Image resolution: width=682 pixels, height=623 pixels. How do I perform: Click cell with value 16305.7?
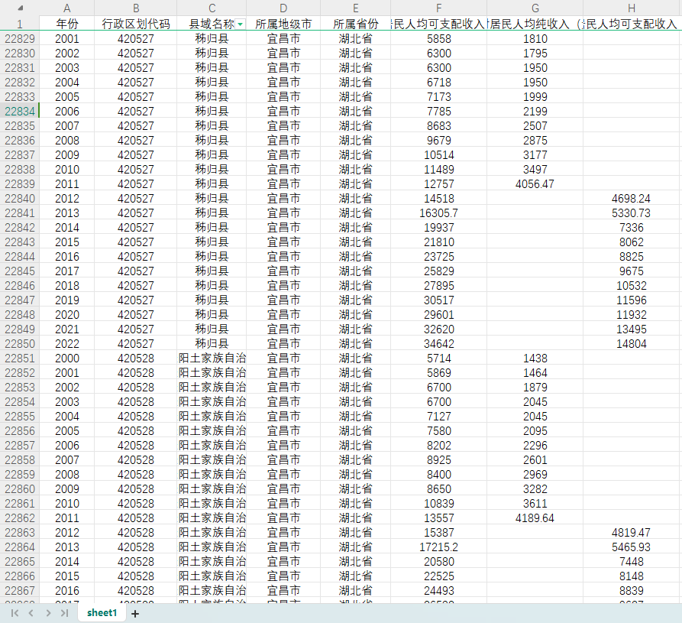point(438,213)
